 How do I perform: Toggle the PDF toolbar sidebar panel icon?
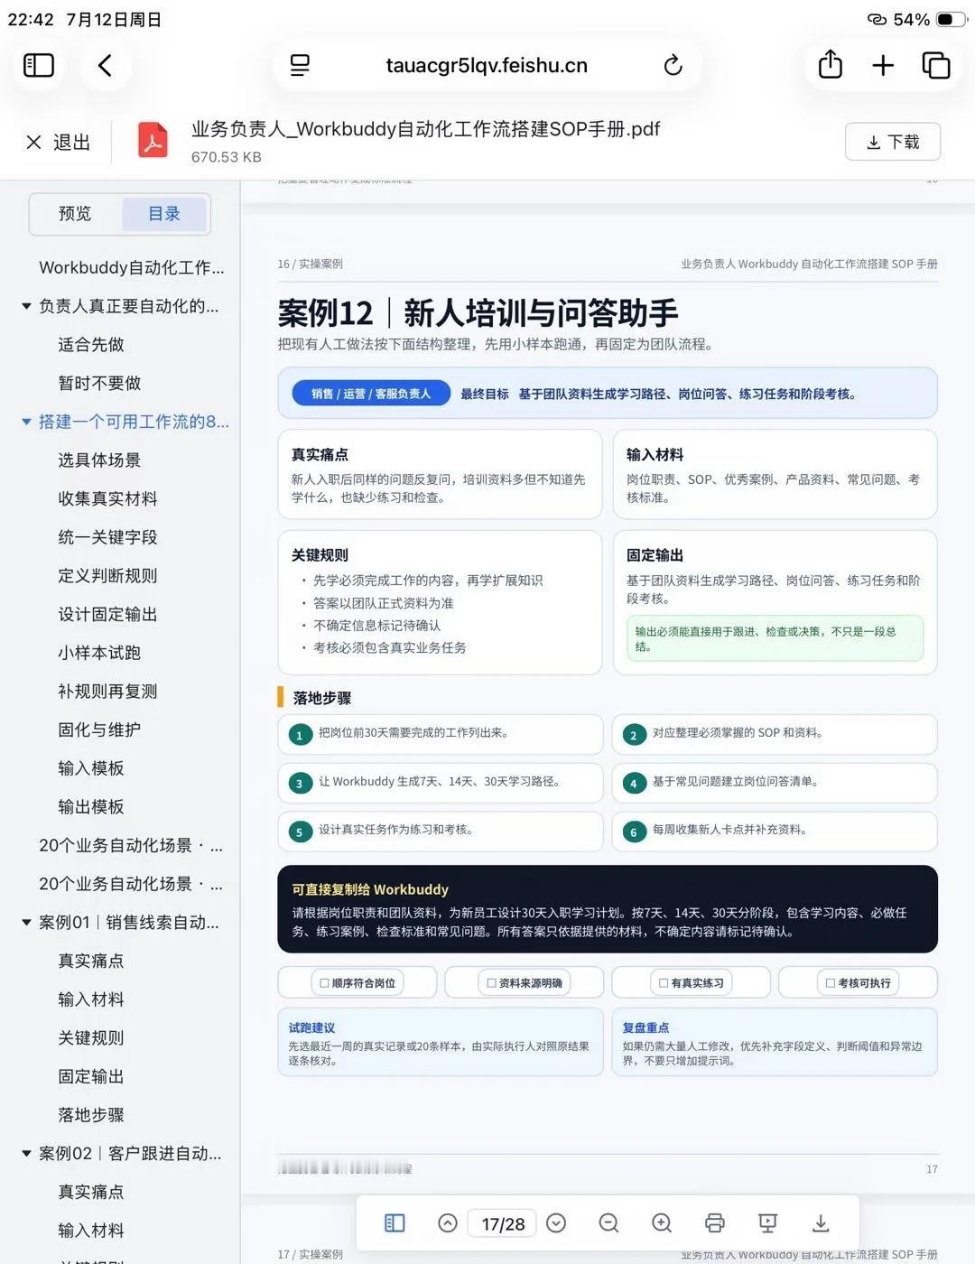[395, 1222]
